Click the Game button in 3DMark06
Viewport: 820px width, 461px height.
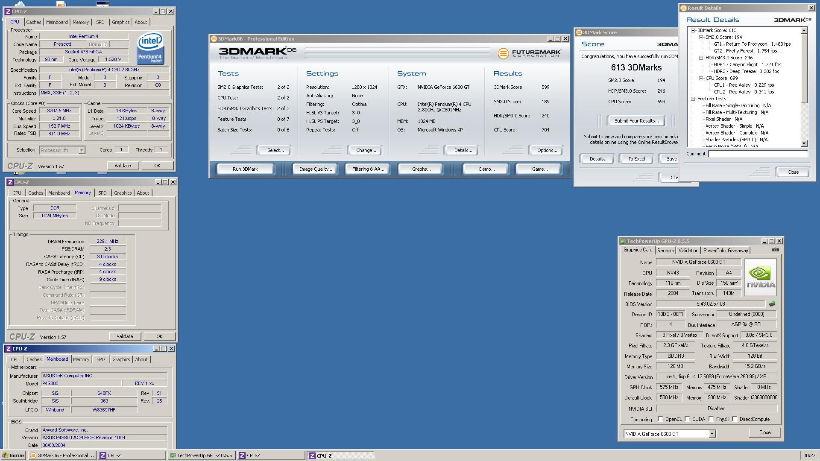pyautogui.click(x=539, y=169)
